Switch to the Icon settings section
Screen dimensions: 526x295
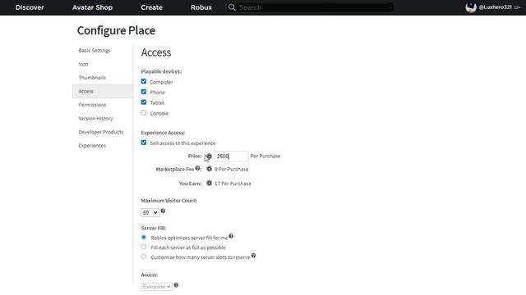click(x=83, y=64)
